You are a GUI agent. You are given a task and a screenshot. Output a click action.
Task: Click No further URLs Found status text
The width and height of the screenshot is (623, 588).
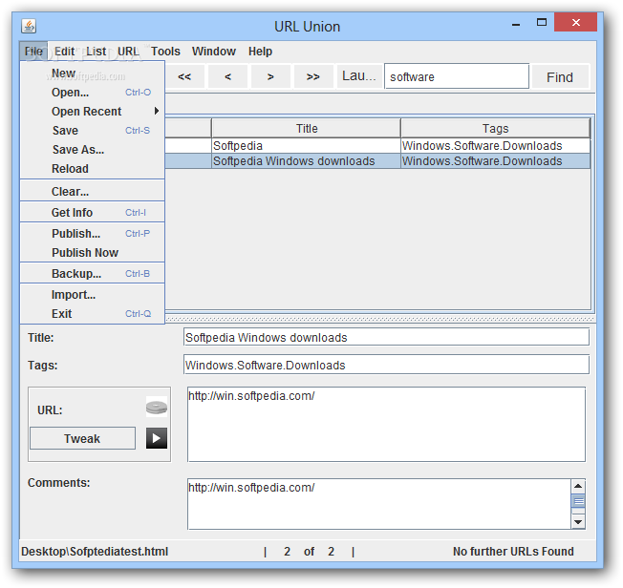tap(513, 552)
